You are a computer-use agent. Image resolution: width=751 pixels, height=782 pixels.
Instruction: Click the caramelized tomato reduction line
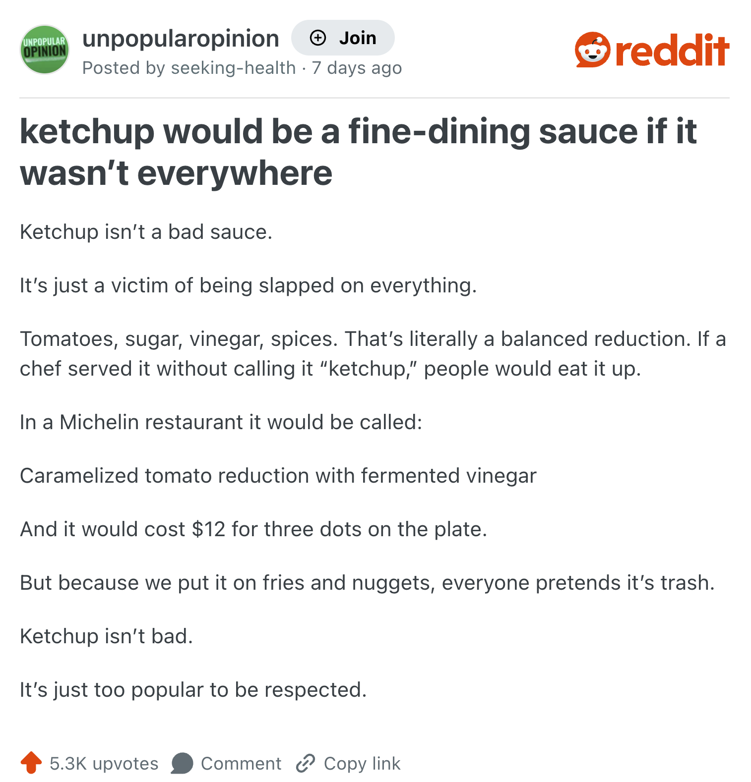point(278,476)
